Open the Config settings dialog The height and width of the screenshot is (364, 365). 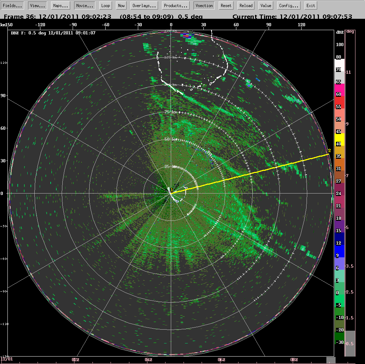click(288, 5)
